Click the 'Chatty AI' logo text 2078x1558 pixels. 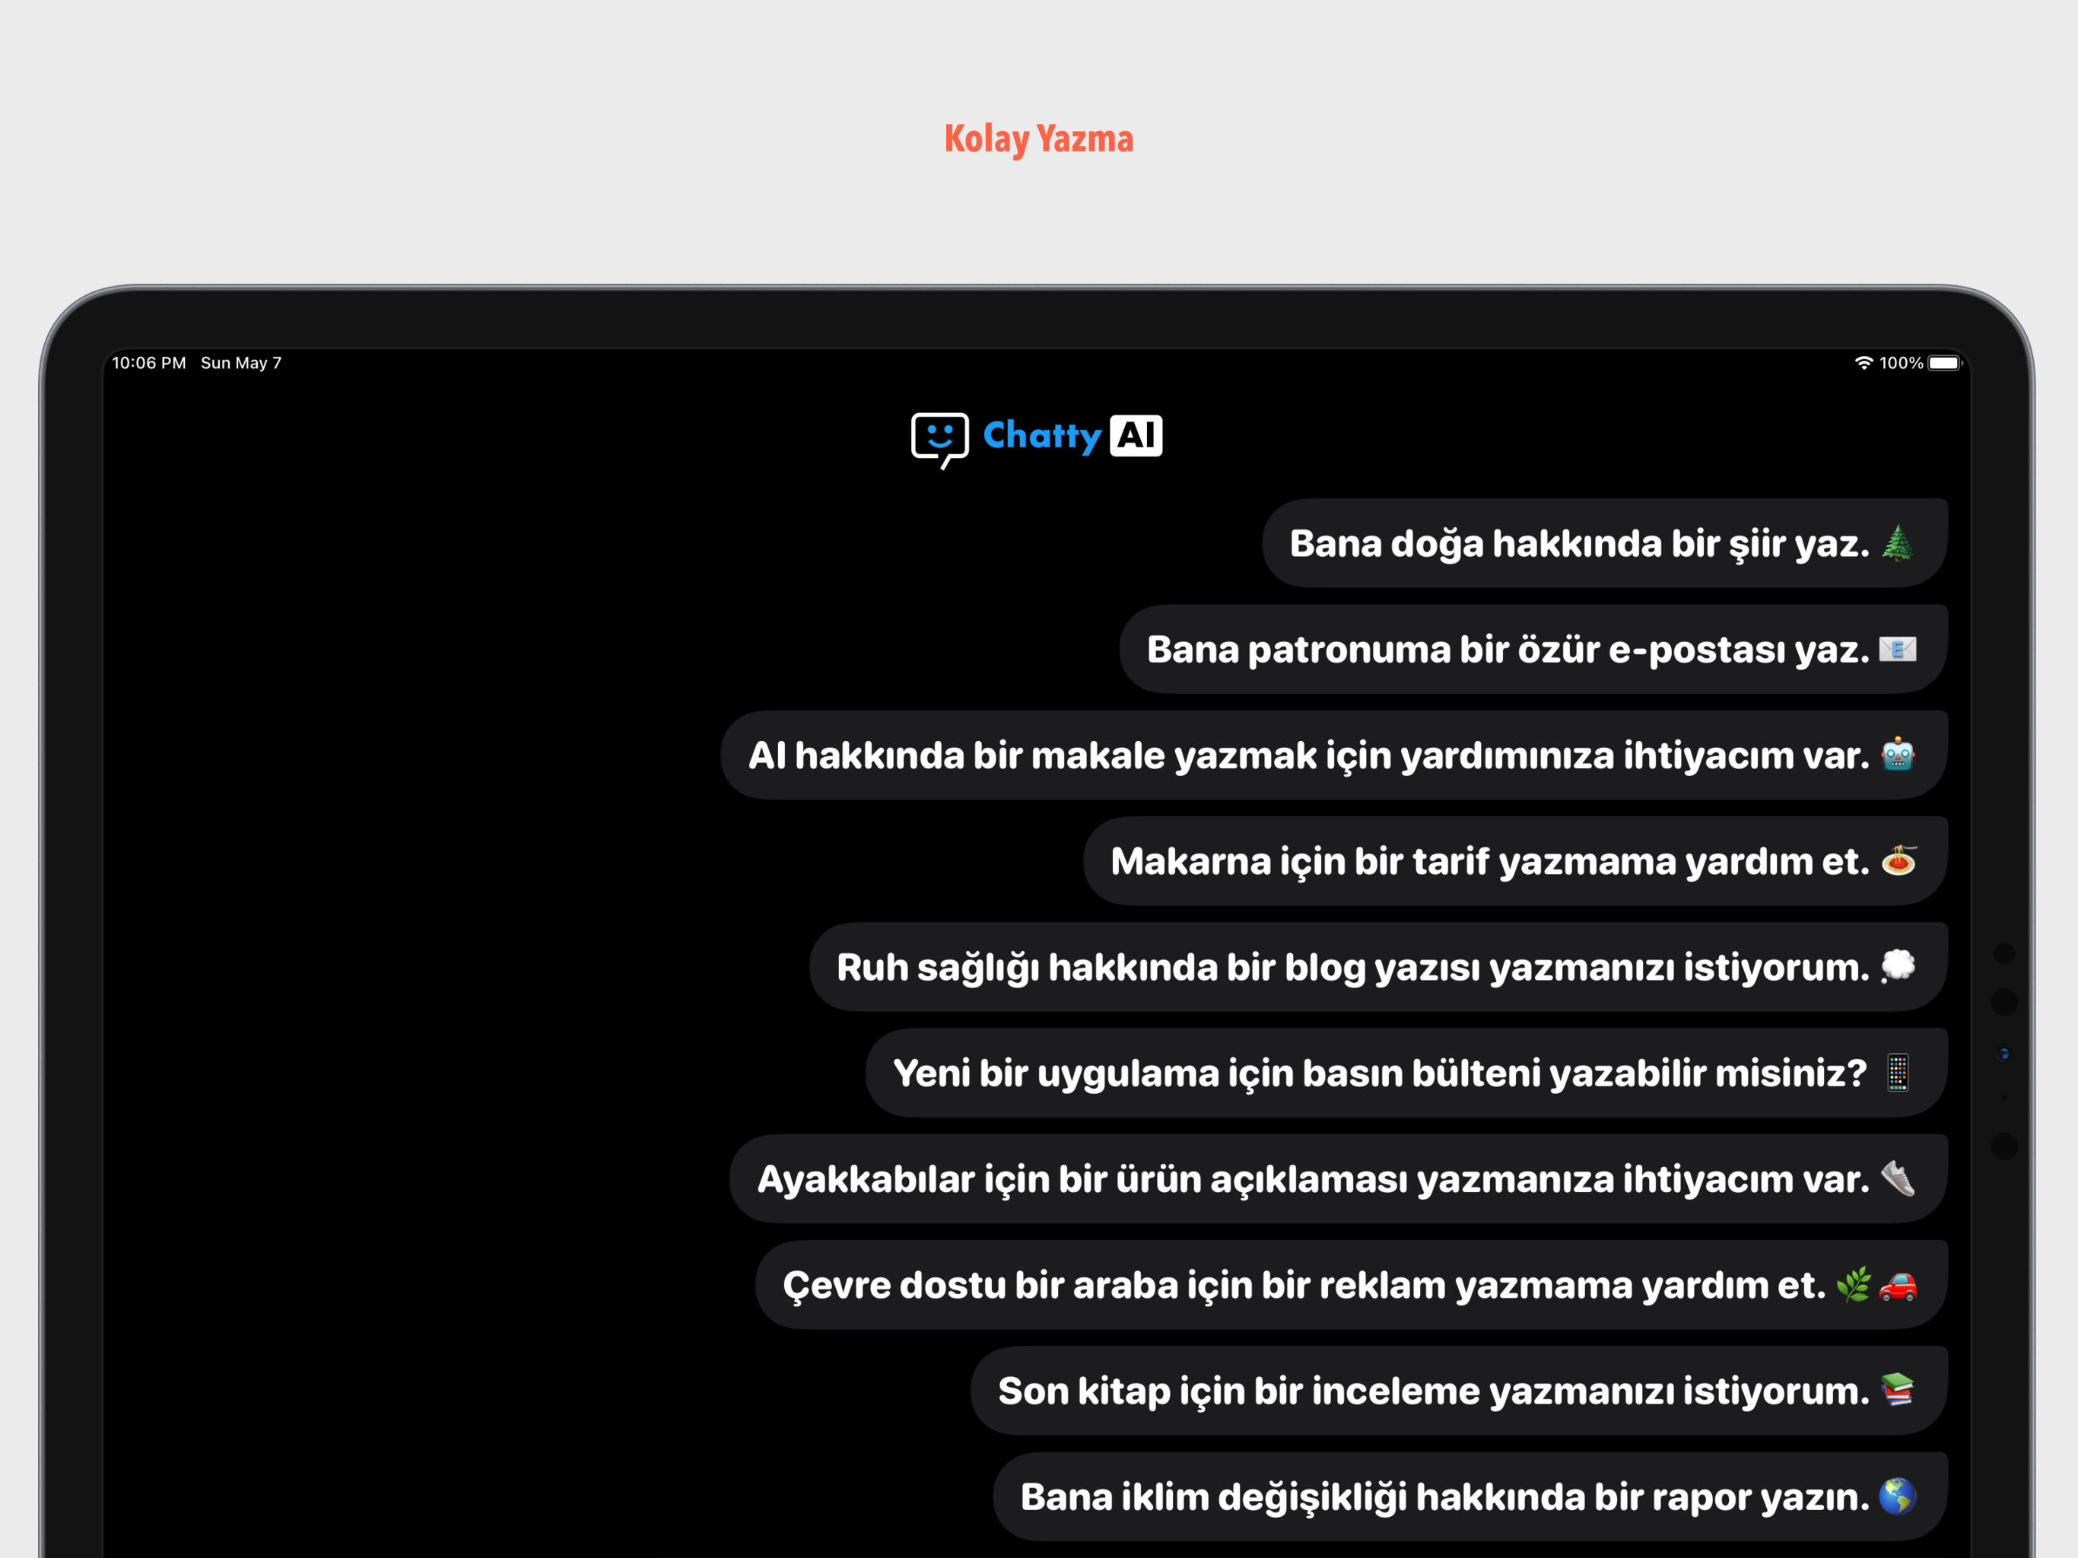click(x=1071, y=436)
